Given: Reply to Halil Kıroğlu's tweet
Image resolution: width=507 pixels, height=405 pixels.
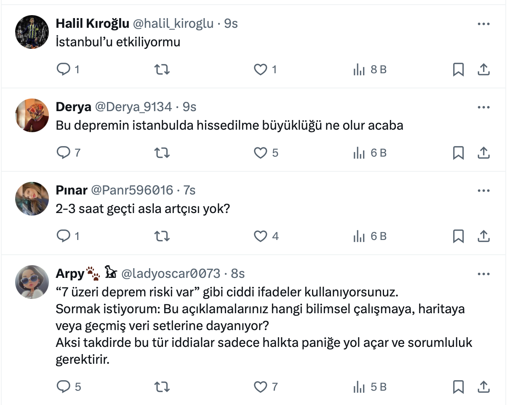Looking at the screenshot, I should [63, 69].
